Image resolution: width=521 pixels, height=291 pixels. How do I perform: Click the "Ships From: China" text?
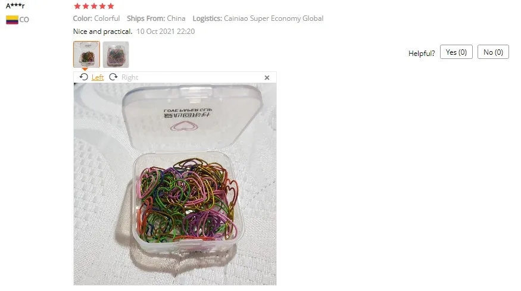[x=156, y=18]
